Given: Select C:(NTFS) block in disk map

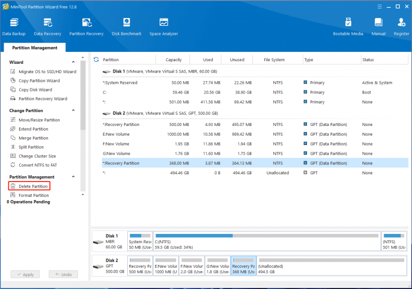Looking at the screenshot, I should click(267, 241).
